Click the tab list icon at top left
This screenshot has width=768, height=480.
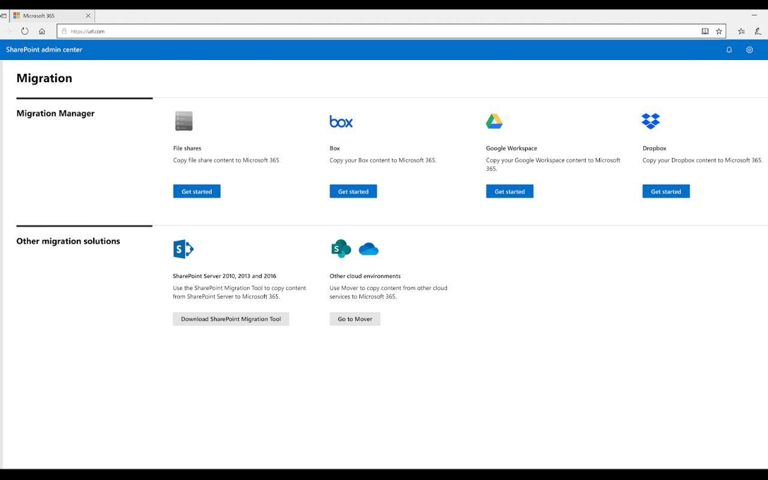pyautogui.click(x=4, y=16)
